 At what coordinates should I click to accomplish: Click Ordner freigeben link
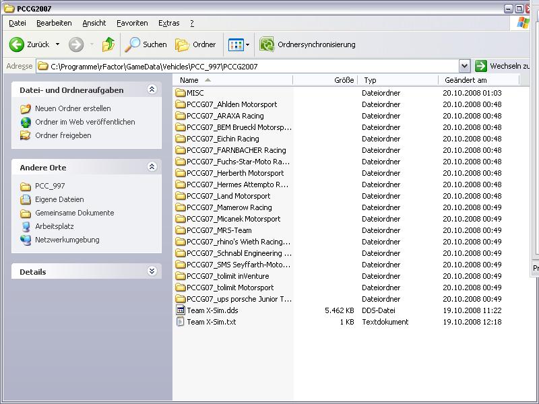pyautogui.click(x=63, y=135)
